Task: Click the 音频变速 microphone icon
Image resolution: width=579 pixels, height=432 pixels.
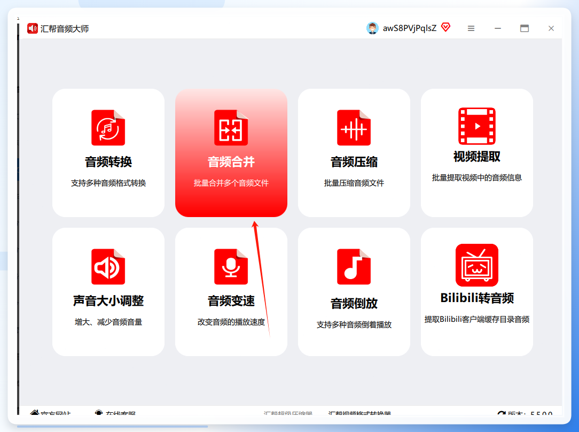Action: [x=231, y=266]
